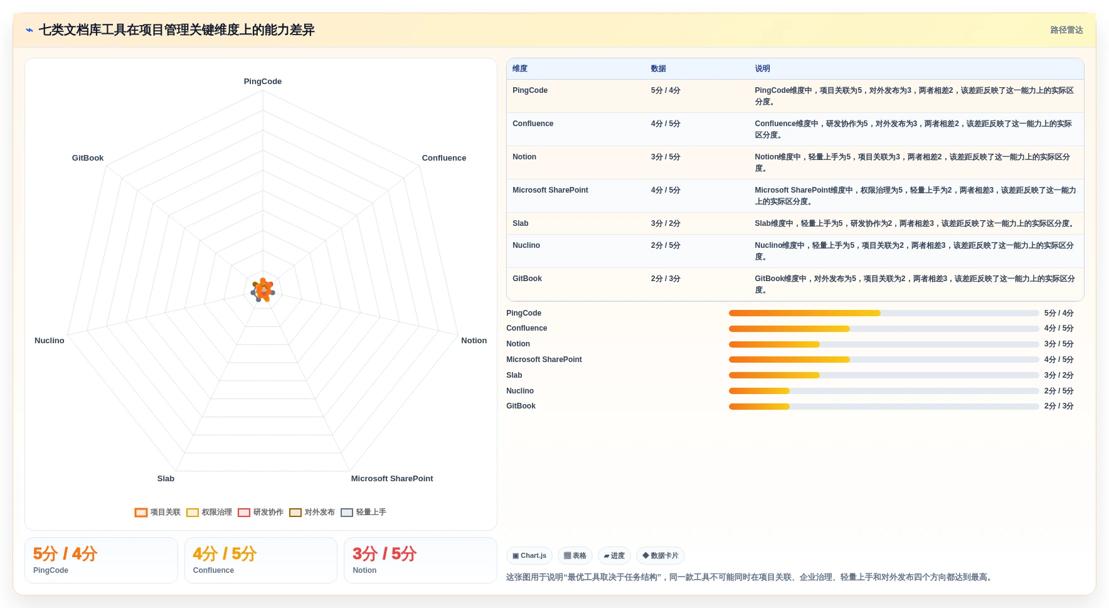Viewport: 1109px width, 608px height.
Task: Toggle the 对外发布 legend swatch
Action: click(295, 513)
